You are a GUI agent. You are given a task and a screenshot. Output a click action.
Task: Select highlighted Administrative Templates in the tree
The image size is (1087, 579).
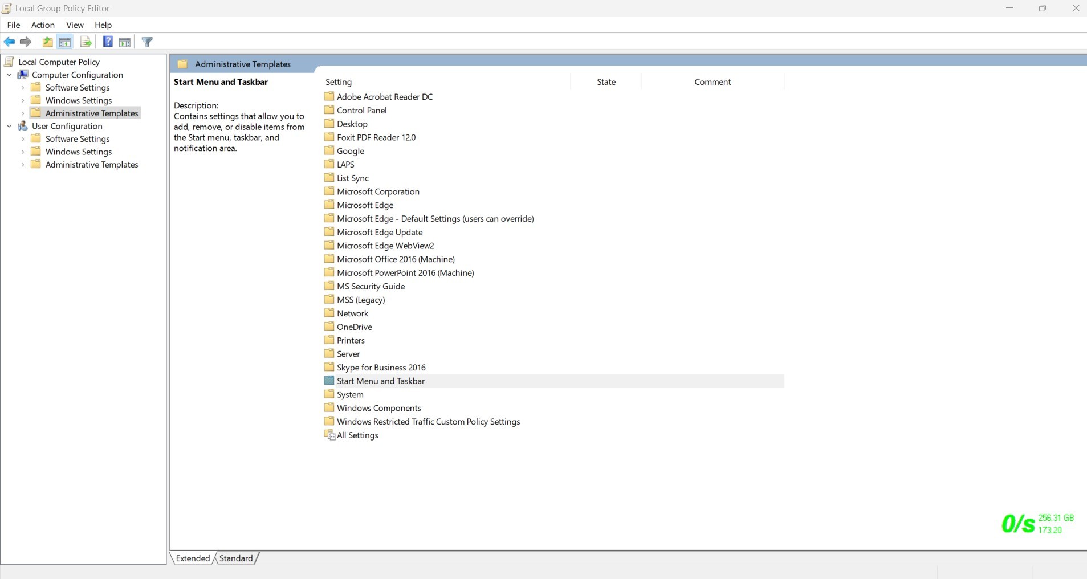[92, 113]
